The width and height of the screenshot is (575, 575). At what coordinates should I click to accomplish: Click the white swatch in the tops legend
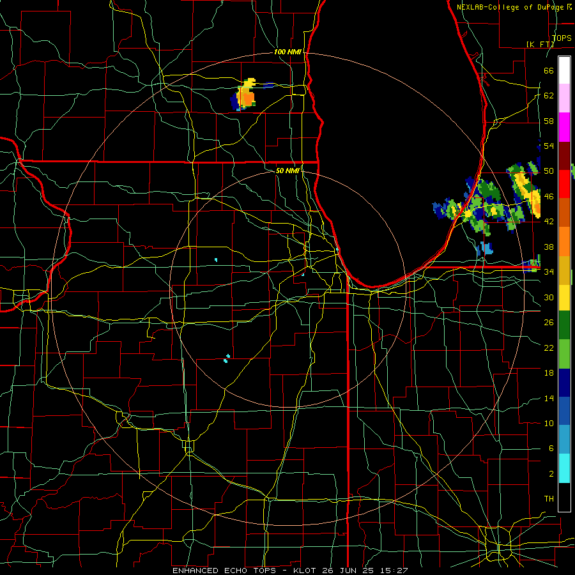[564, 70]
